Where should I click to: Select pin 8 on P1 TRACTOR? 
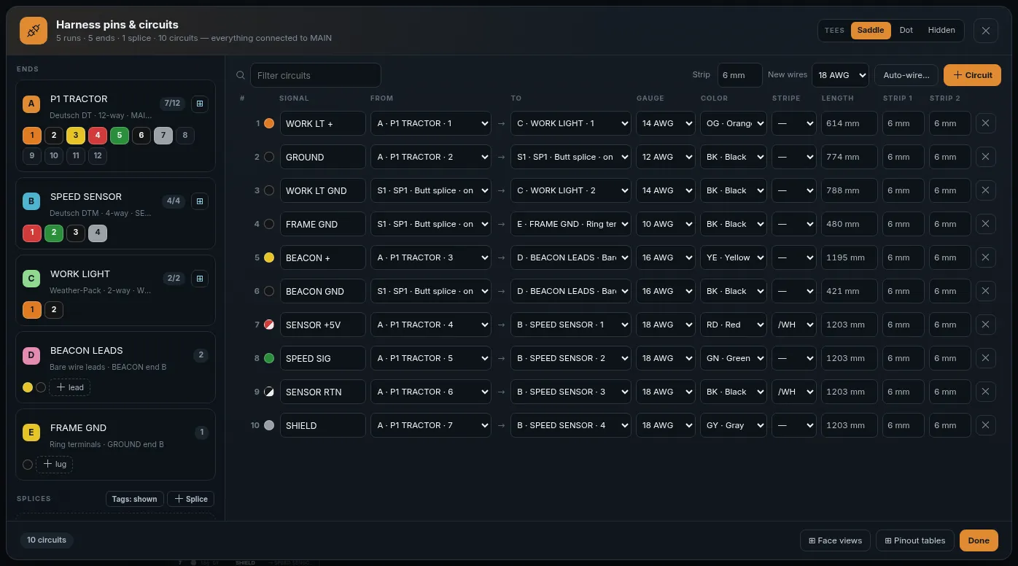(185, 135)
